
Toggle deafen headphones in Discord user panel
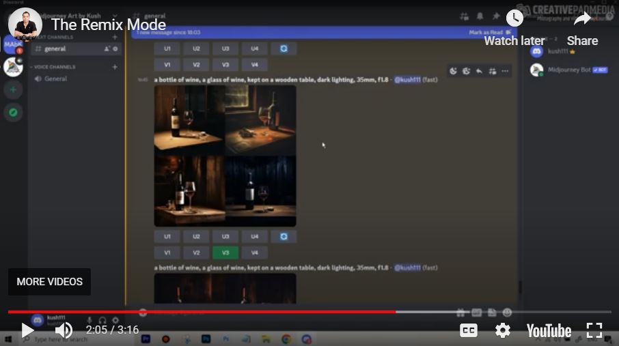click(102, 320)
